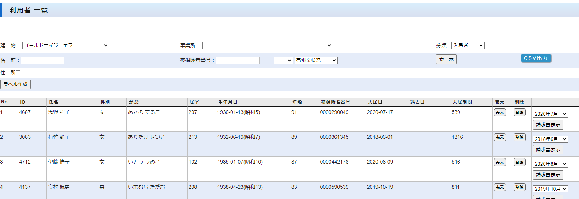Open the 分類 category dropdown
Screen dimensions: 579x199
468,46
